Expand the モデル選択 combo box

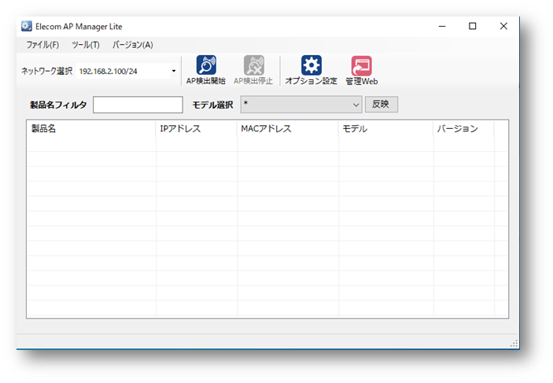pyautogui.click(x=301, y=105)
